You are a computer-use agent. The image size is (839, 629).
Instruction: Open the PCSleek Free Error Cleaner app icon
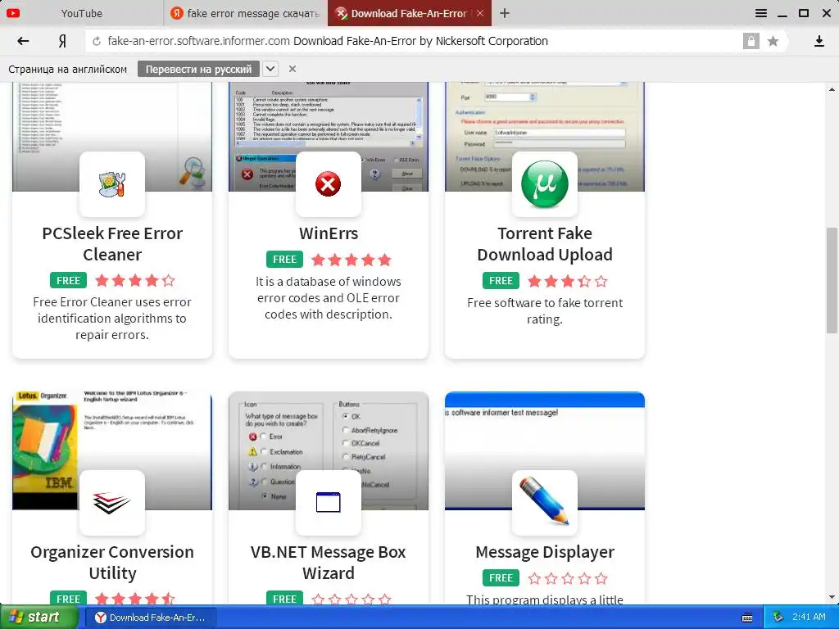click(x=111, y=184)
